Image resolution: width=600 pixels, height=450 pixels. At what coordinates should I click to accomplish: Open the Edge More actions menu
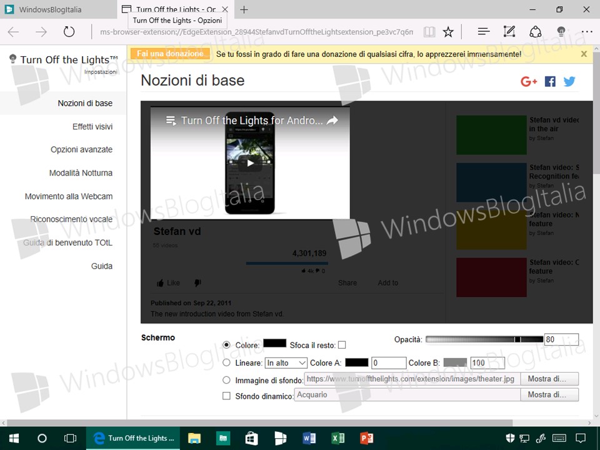587,32
